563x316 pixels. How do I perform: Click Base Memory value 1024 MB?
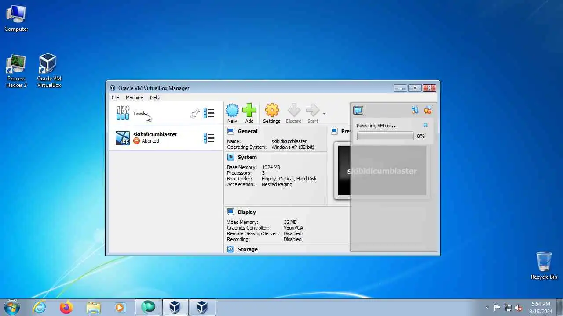pos(271,167)
